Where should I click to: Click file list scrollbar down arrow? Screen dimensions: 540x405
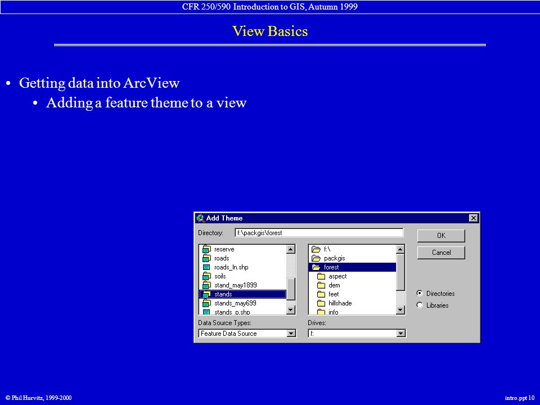[x=291, y=310]
